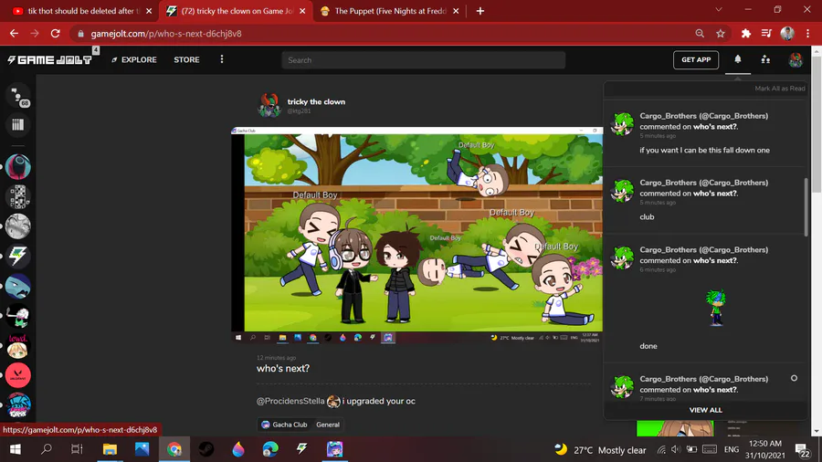The image size is (822, 462).
Task: Click the address bar URL
Action: coord(166,34)
